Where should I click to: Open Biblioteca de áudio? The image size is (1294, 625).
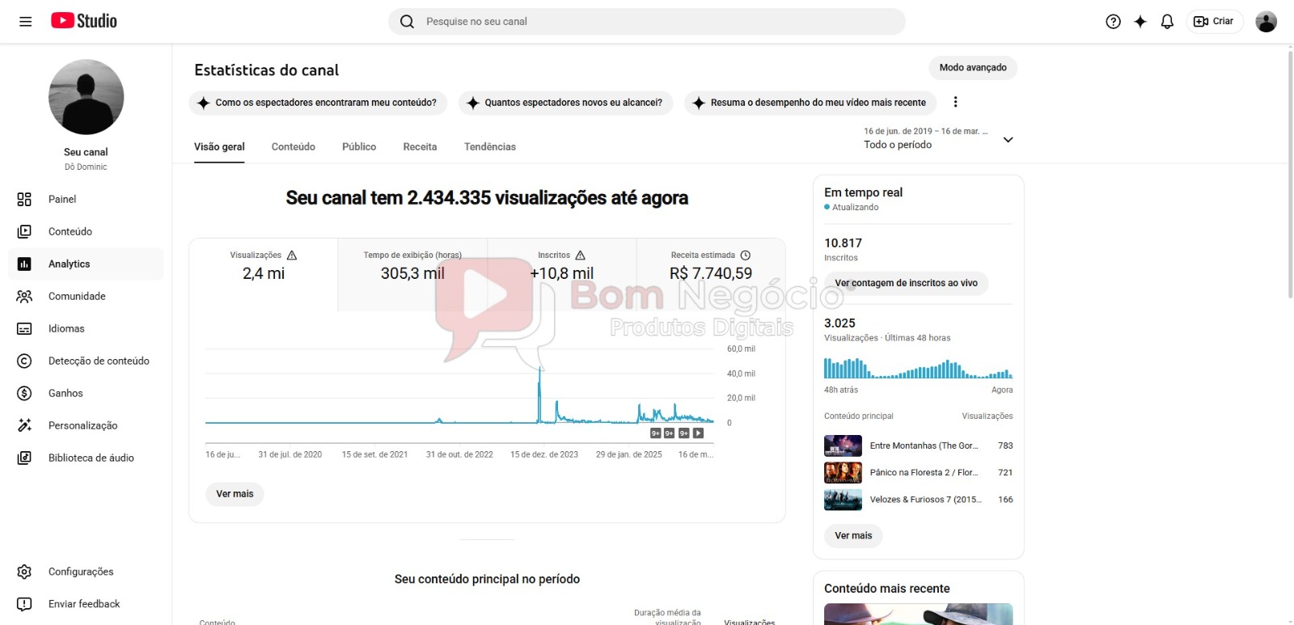(91, 458)
